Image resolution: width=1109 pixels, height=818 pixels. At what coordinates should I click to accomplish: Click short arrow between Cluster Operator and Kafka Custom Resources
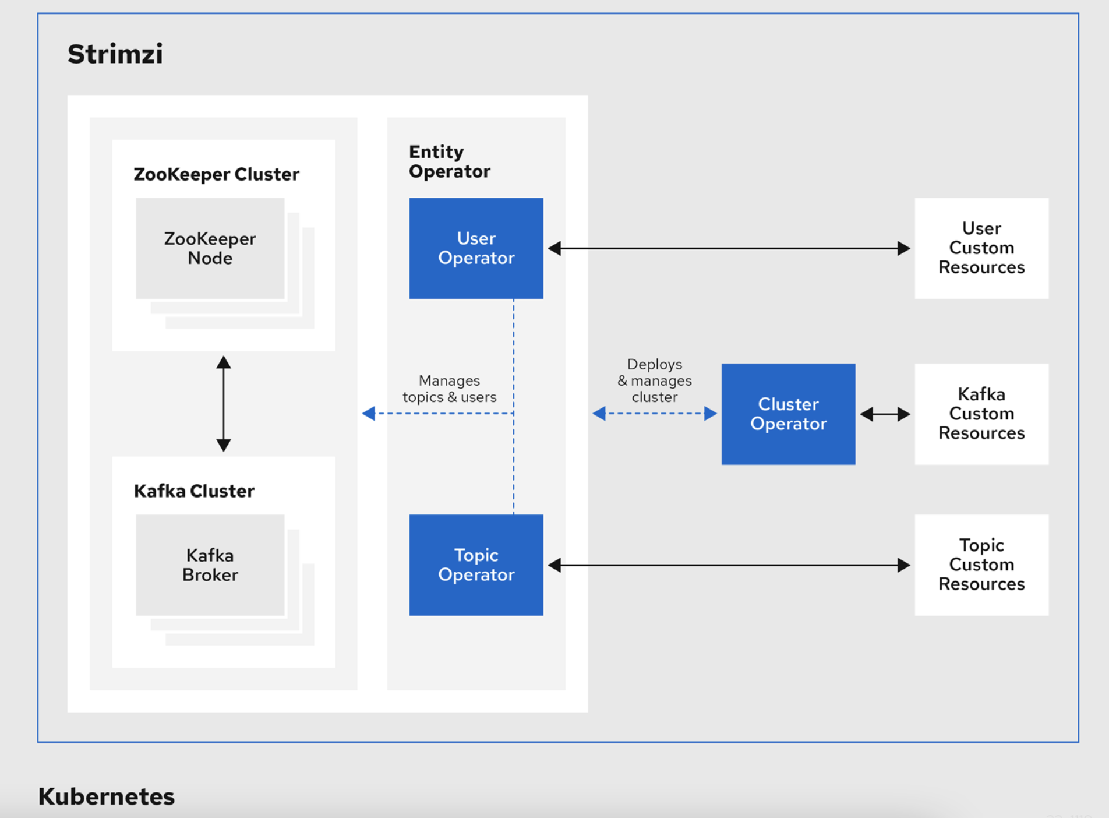[885, 414]
